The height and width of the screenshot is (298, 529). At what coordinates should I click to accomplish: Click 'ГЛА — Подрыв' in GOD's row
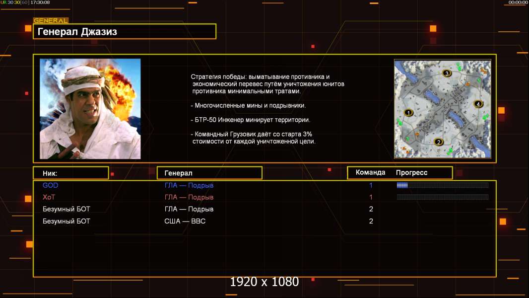pyautogui.click(x=189, y=185)
